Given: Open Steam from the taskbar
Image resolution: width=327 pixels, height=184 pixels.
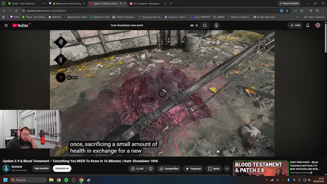Looking at the screenshot, I should [88, 180].
